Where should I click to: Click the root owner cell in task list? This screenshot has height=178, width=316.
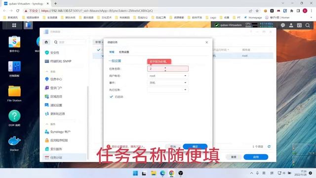tap(245, 56)
